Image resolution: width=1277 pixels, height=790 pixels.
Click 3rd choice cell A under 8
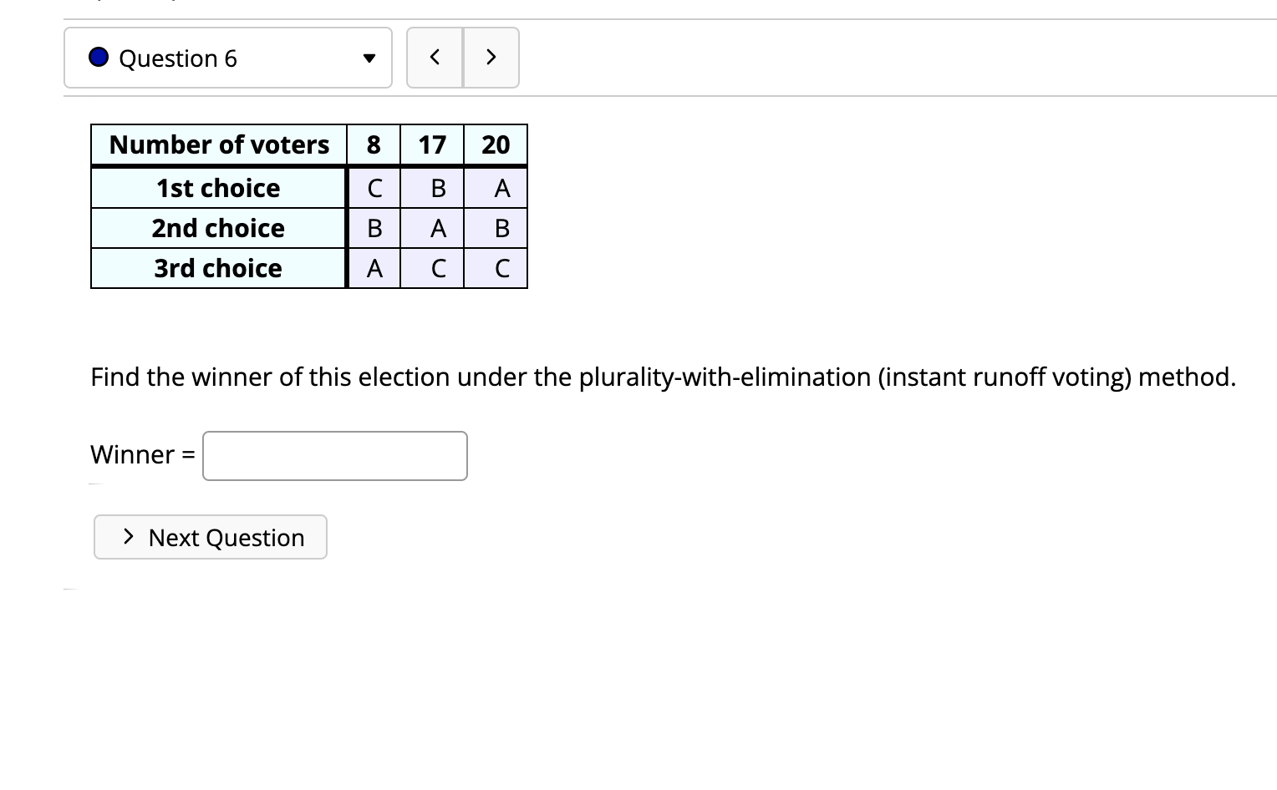pos(374,268)
